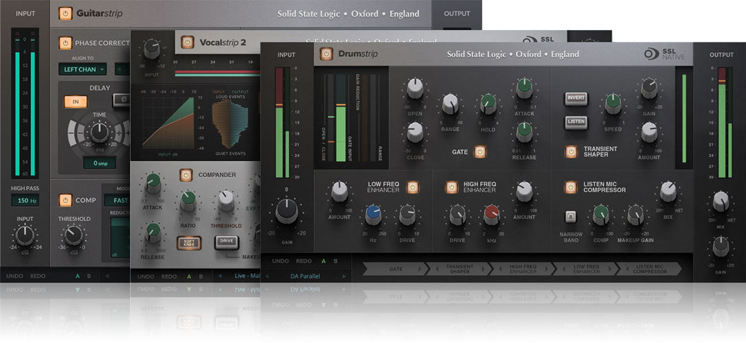Click the Comp power icon in Guitarstrip
Image resolution: width=746 pixels, height=343 pixels.
65,200
